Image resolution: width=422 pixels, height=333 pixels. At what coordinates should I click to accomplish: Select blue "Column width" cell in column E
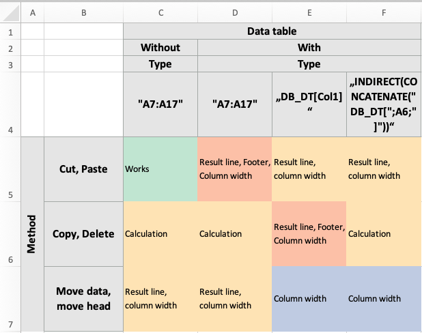coord(309,299)
